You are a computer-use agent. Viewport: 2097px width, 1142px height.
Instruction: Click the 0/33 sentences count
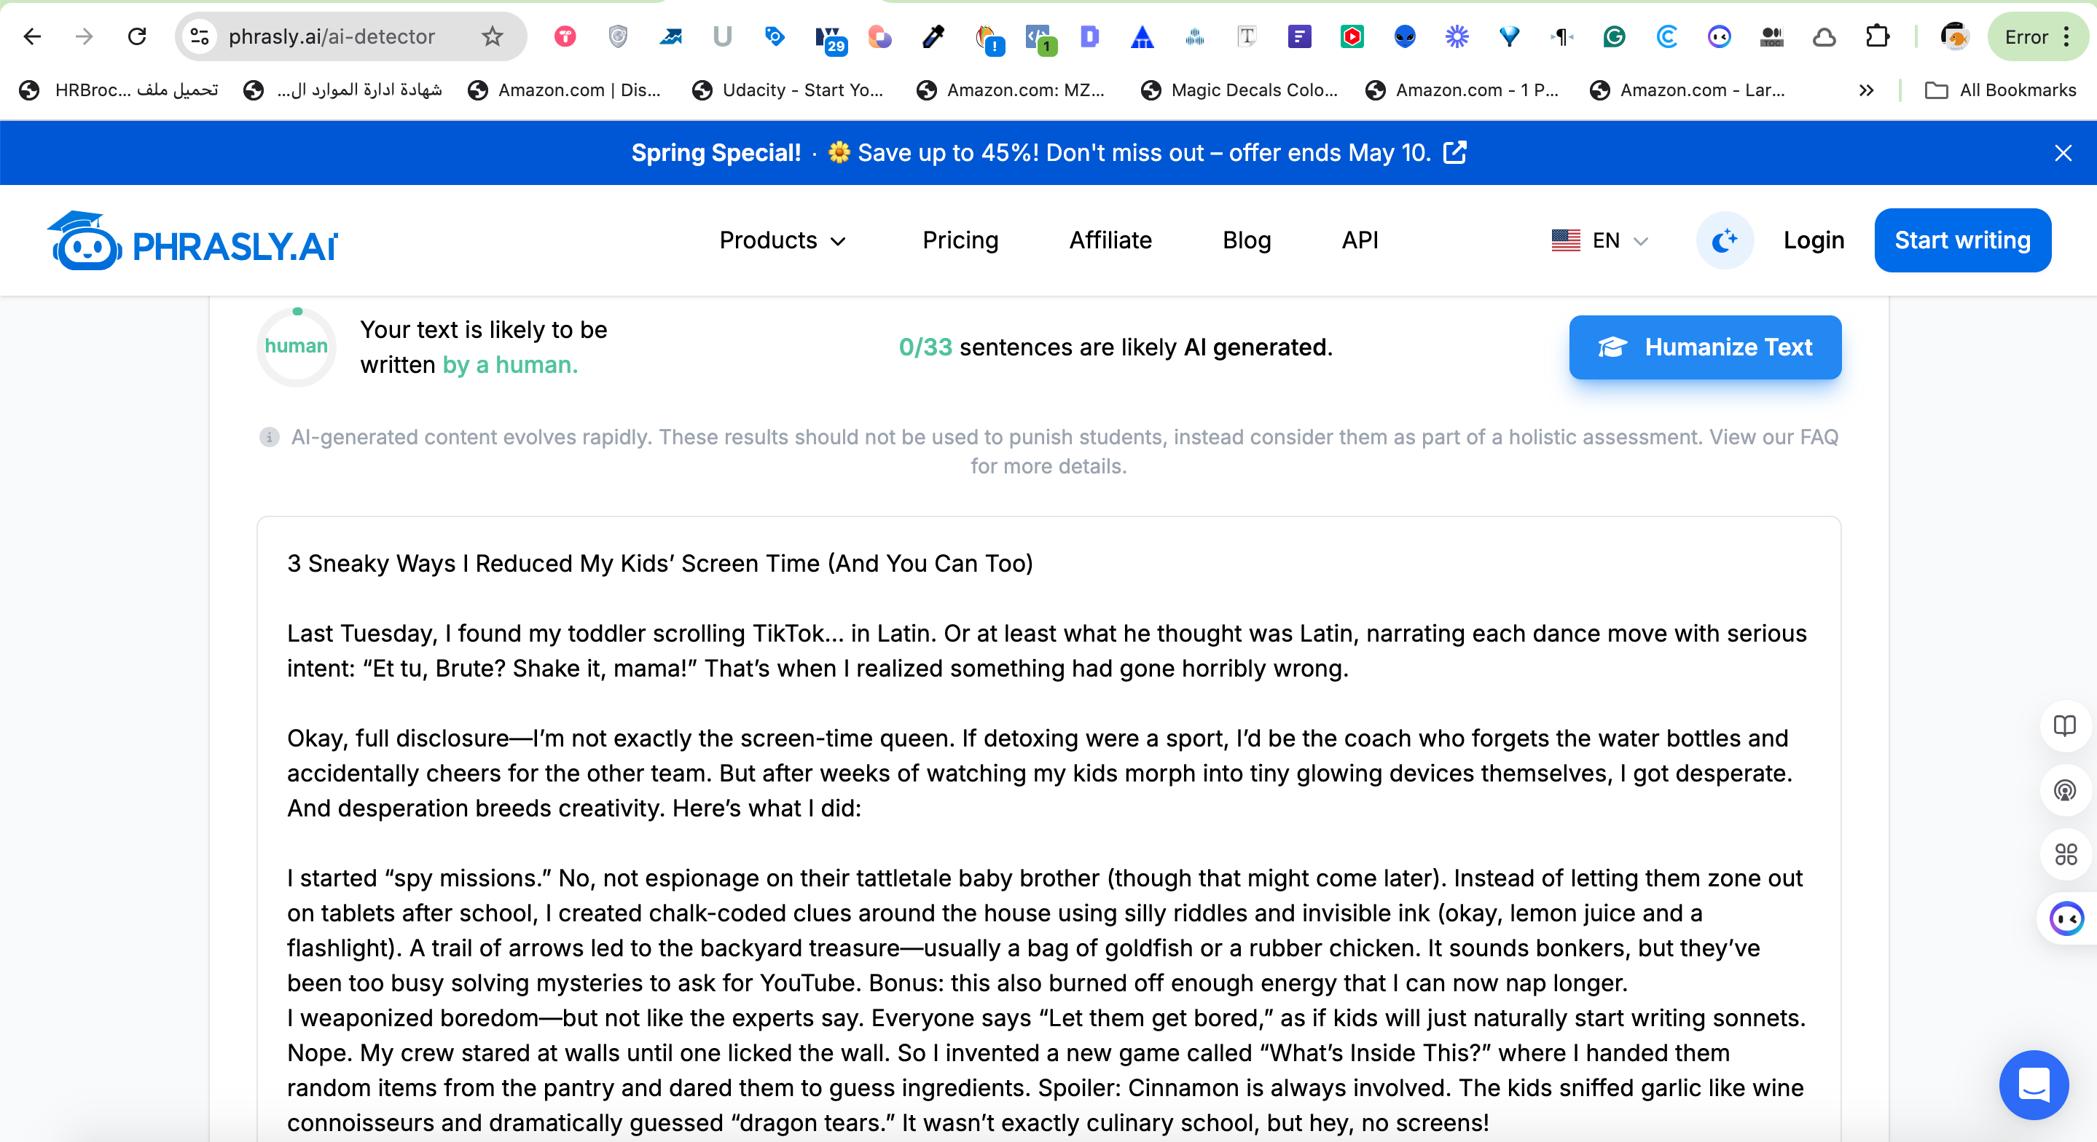click(925, 347)
